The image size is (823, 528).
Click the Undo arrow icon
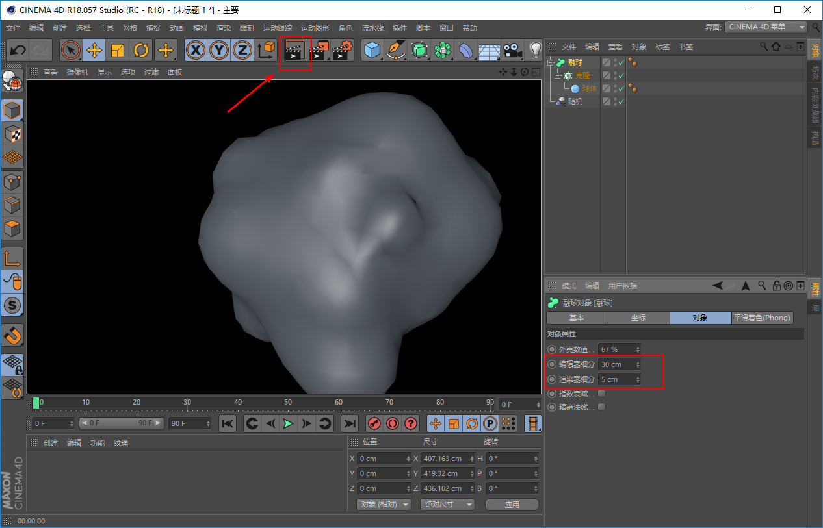[x=18, y=50]
